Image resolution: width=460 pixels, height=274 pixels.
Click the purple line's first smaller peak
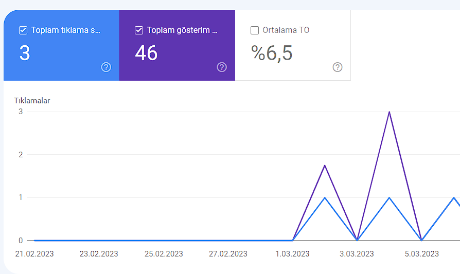[325, 166]
